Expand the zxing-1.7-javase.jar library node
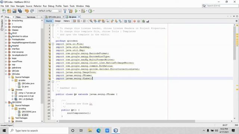This screenshot has width=239, height=134. pyautogui.click(x=12, y=93)
